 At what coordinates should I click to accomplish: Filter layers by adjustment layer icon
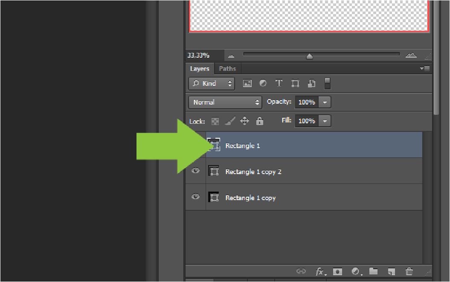point(263,84)
